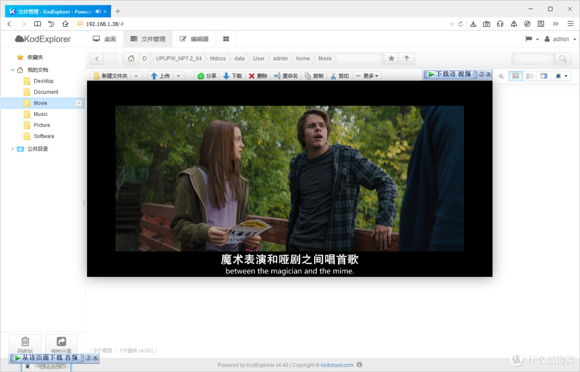This screenshot has width=580, height=372.
Task: Open browser downloads icon
Action: point(473,24)
